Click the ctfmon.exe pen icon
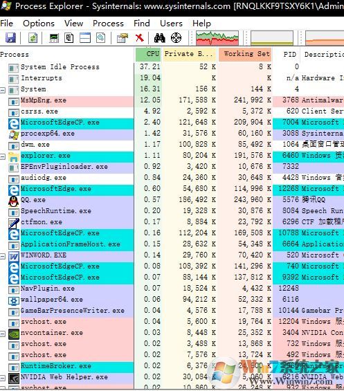 (x=13, y=223)
